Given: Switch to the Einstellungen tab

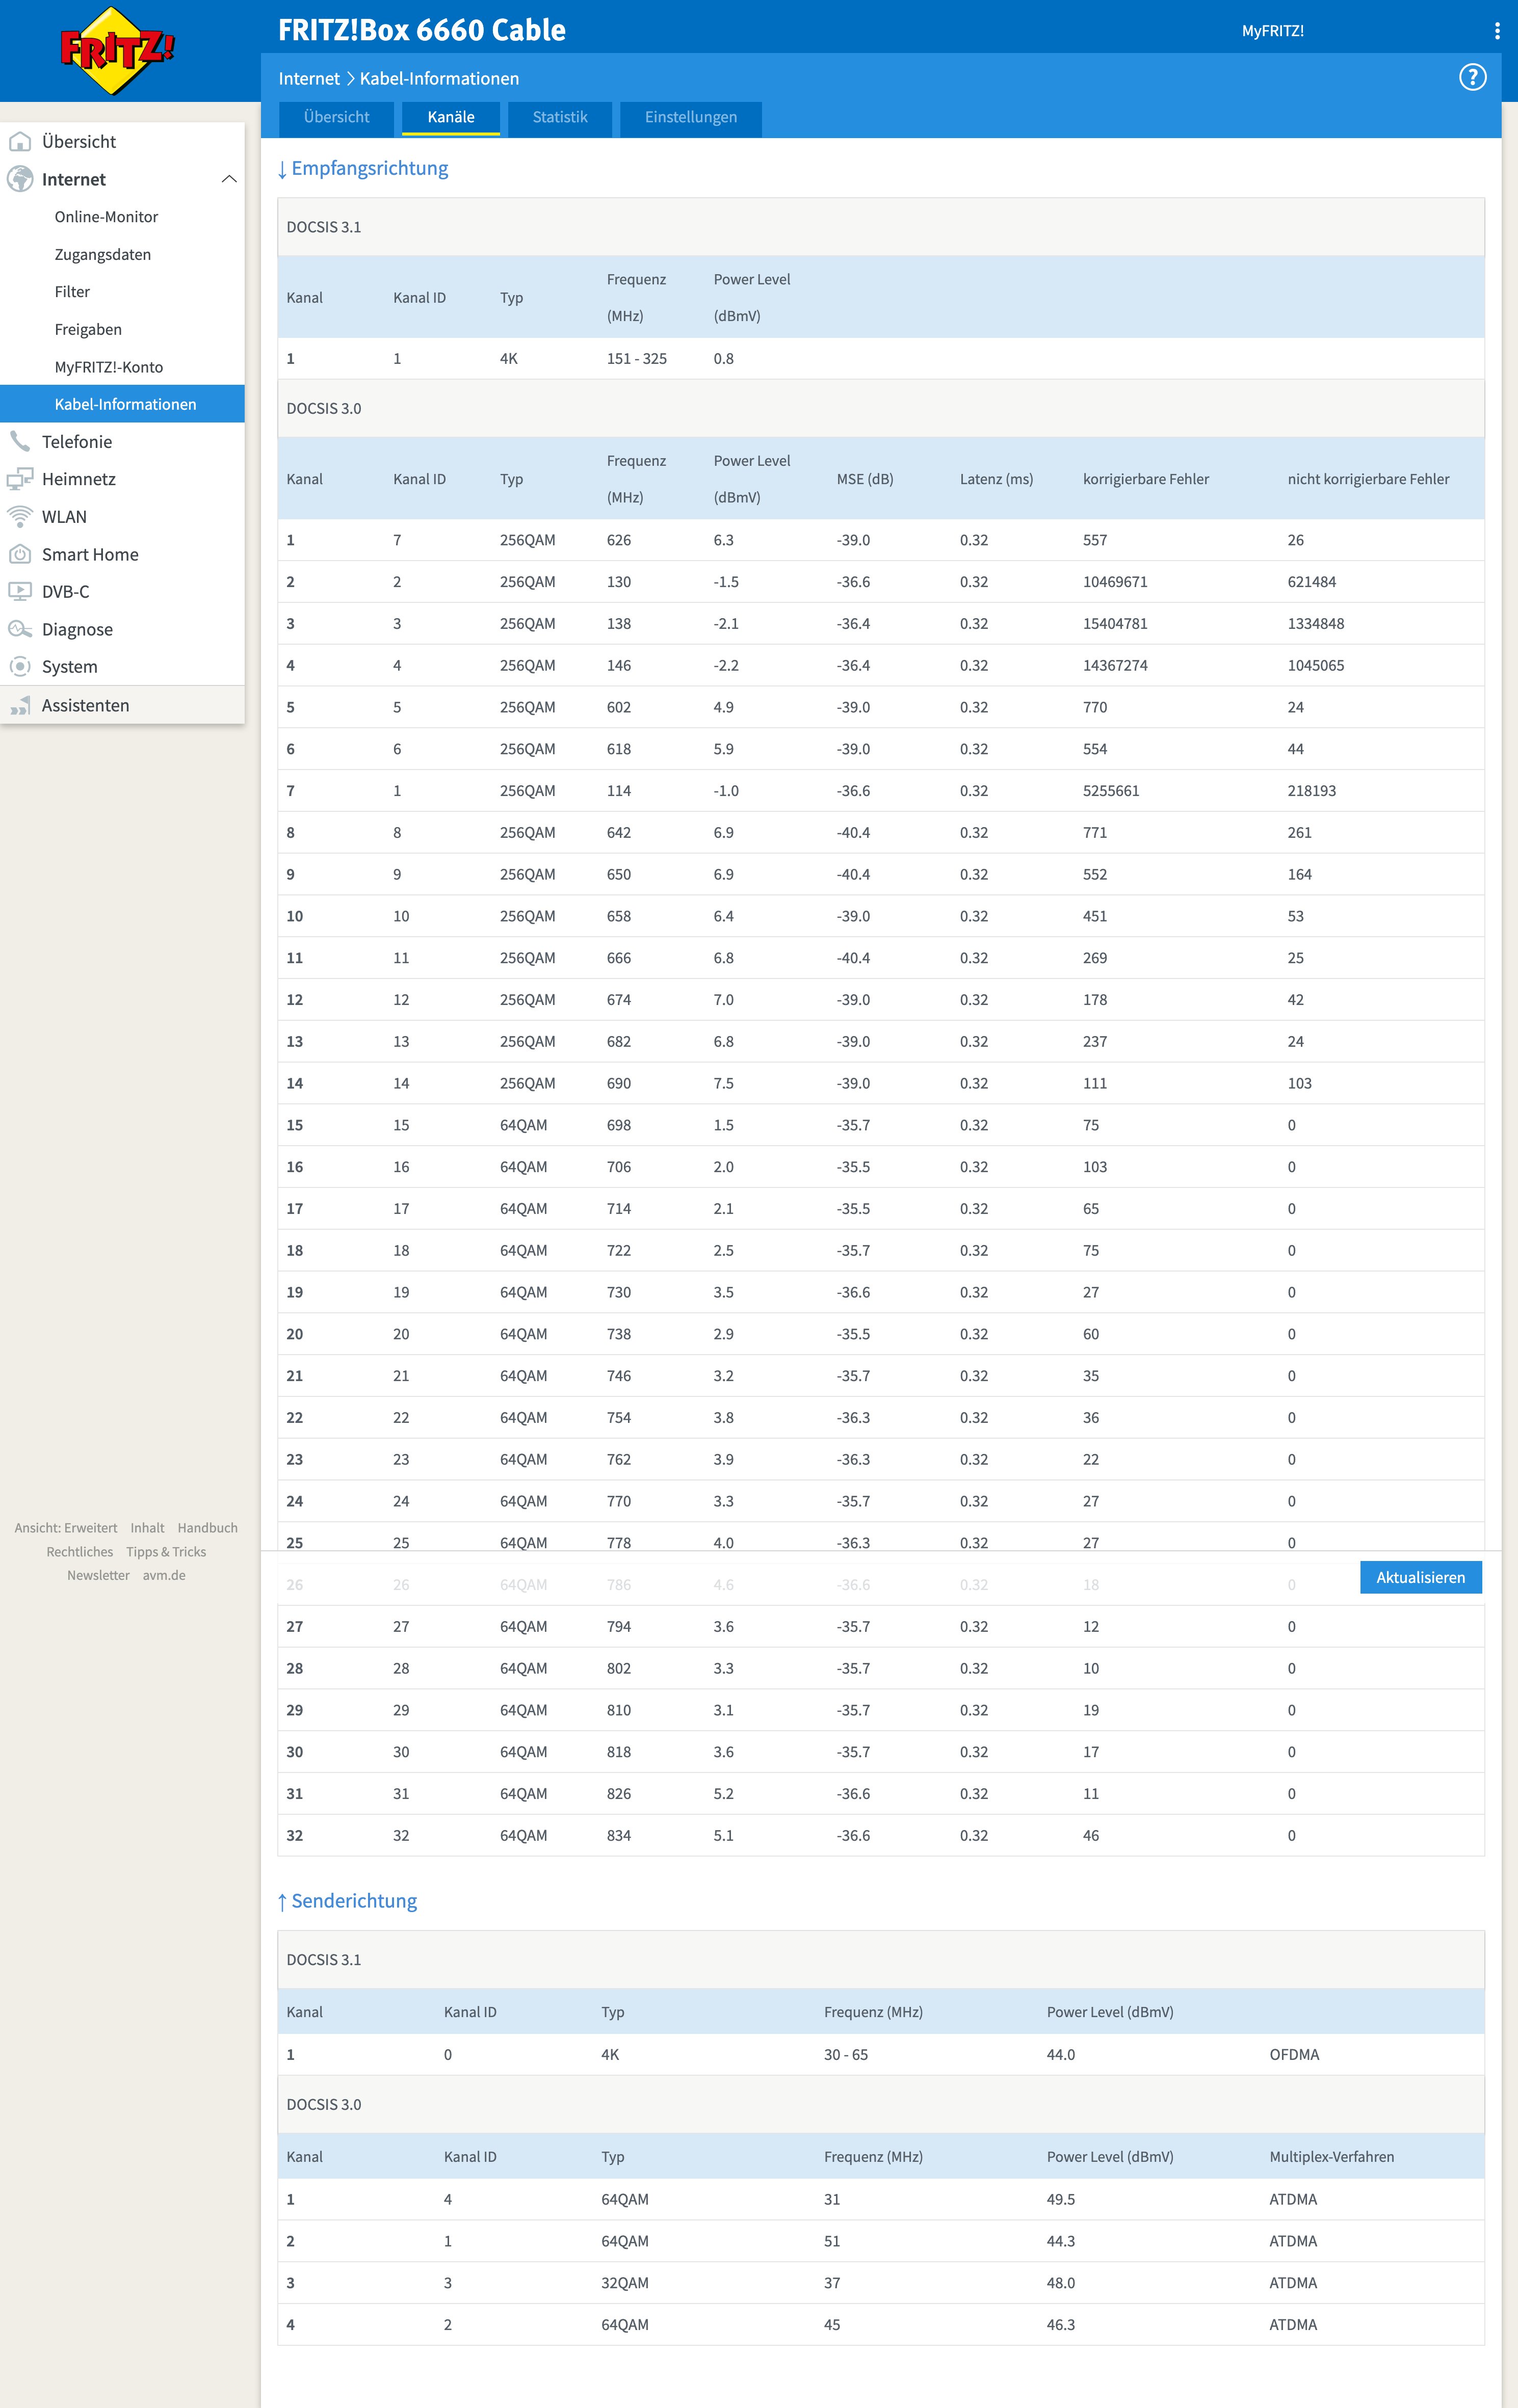Looking at the screenshot, I should click(690, 117).
